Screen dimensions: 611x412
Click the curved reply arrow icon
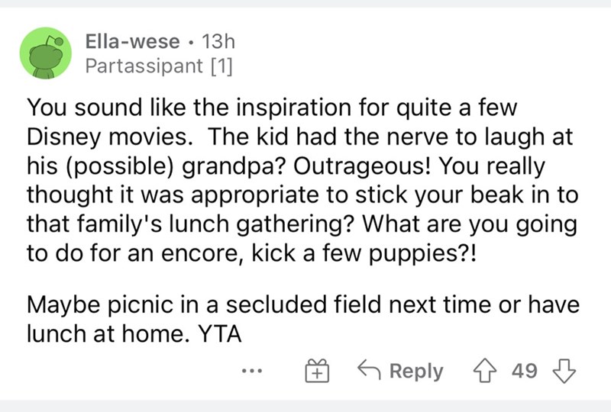point(369,369)
